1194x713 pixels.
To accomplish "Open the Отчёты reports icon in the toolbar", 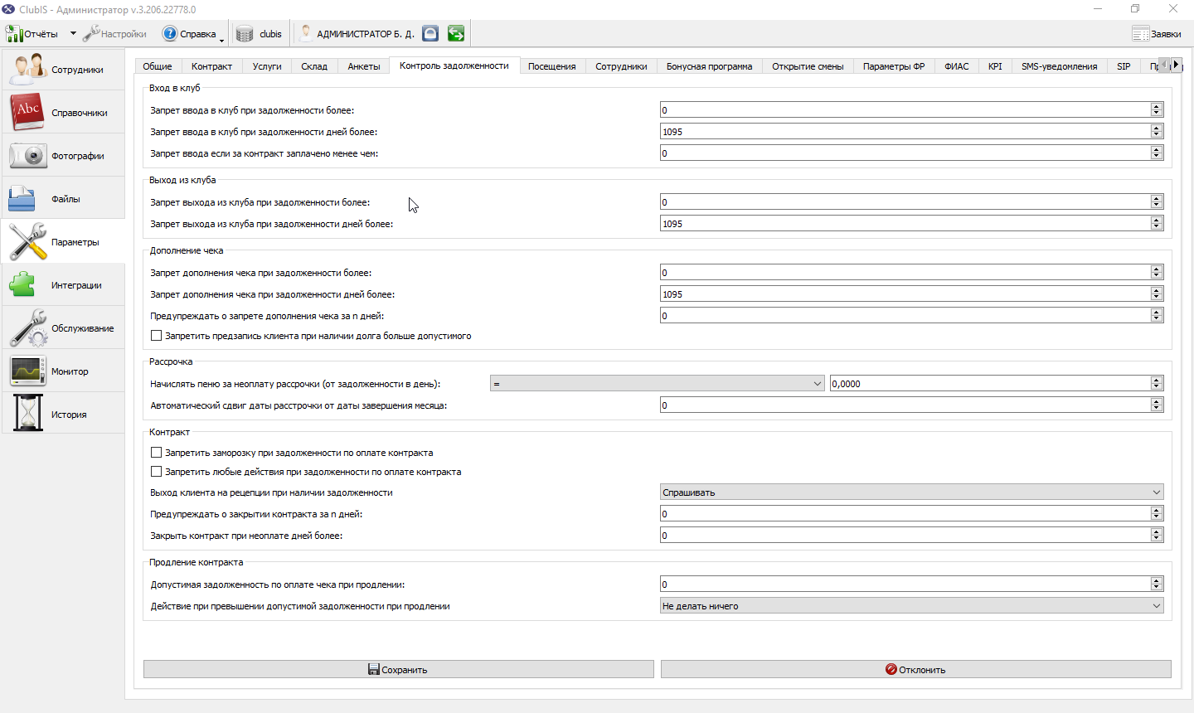I will tap(14, 34).
